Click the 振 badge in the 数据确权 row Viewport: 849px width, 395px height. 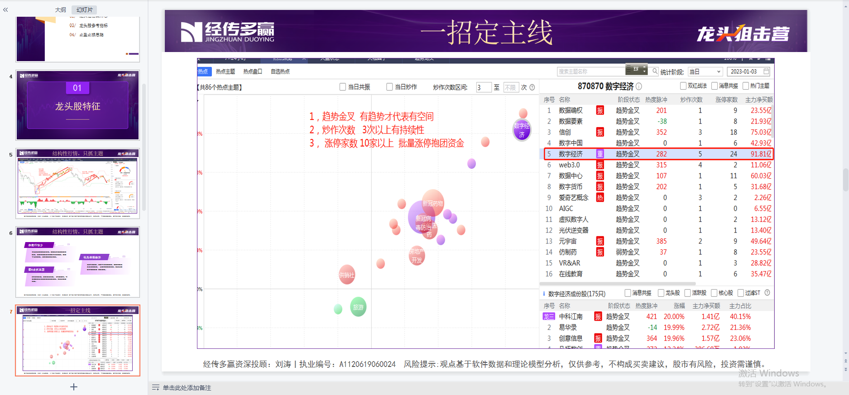pyautogui.click(x=600, y=110)
